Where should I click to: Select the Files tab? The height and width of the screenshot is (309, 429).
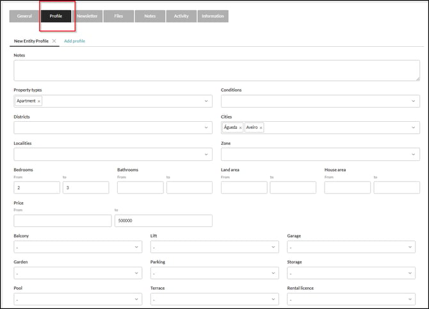coord(118,16)
